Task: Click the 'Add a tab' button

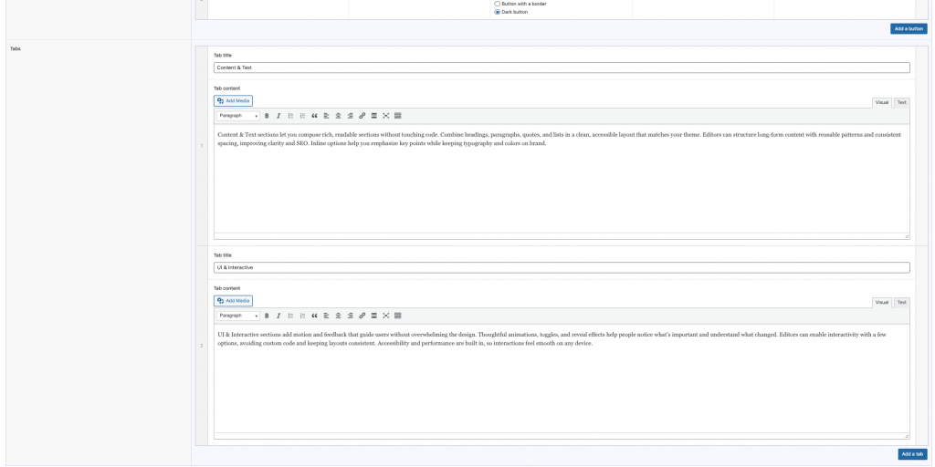Action: tap(912, 454)
